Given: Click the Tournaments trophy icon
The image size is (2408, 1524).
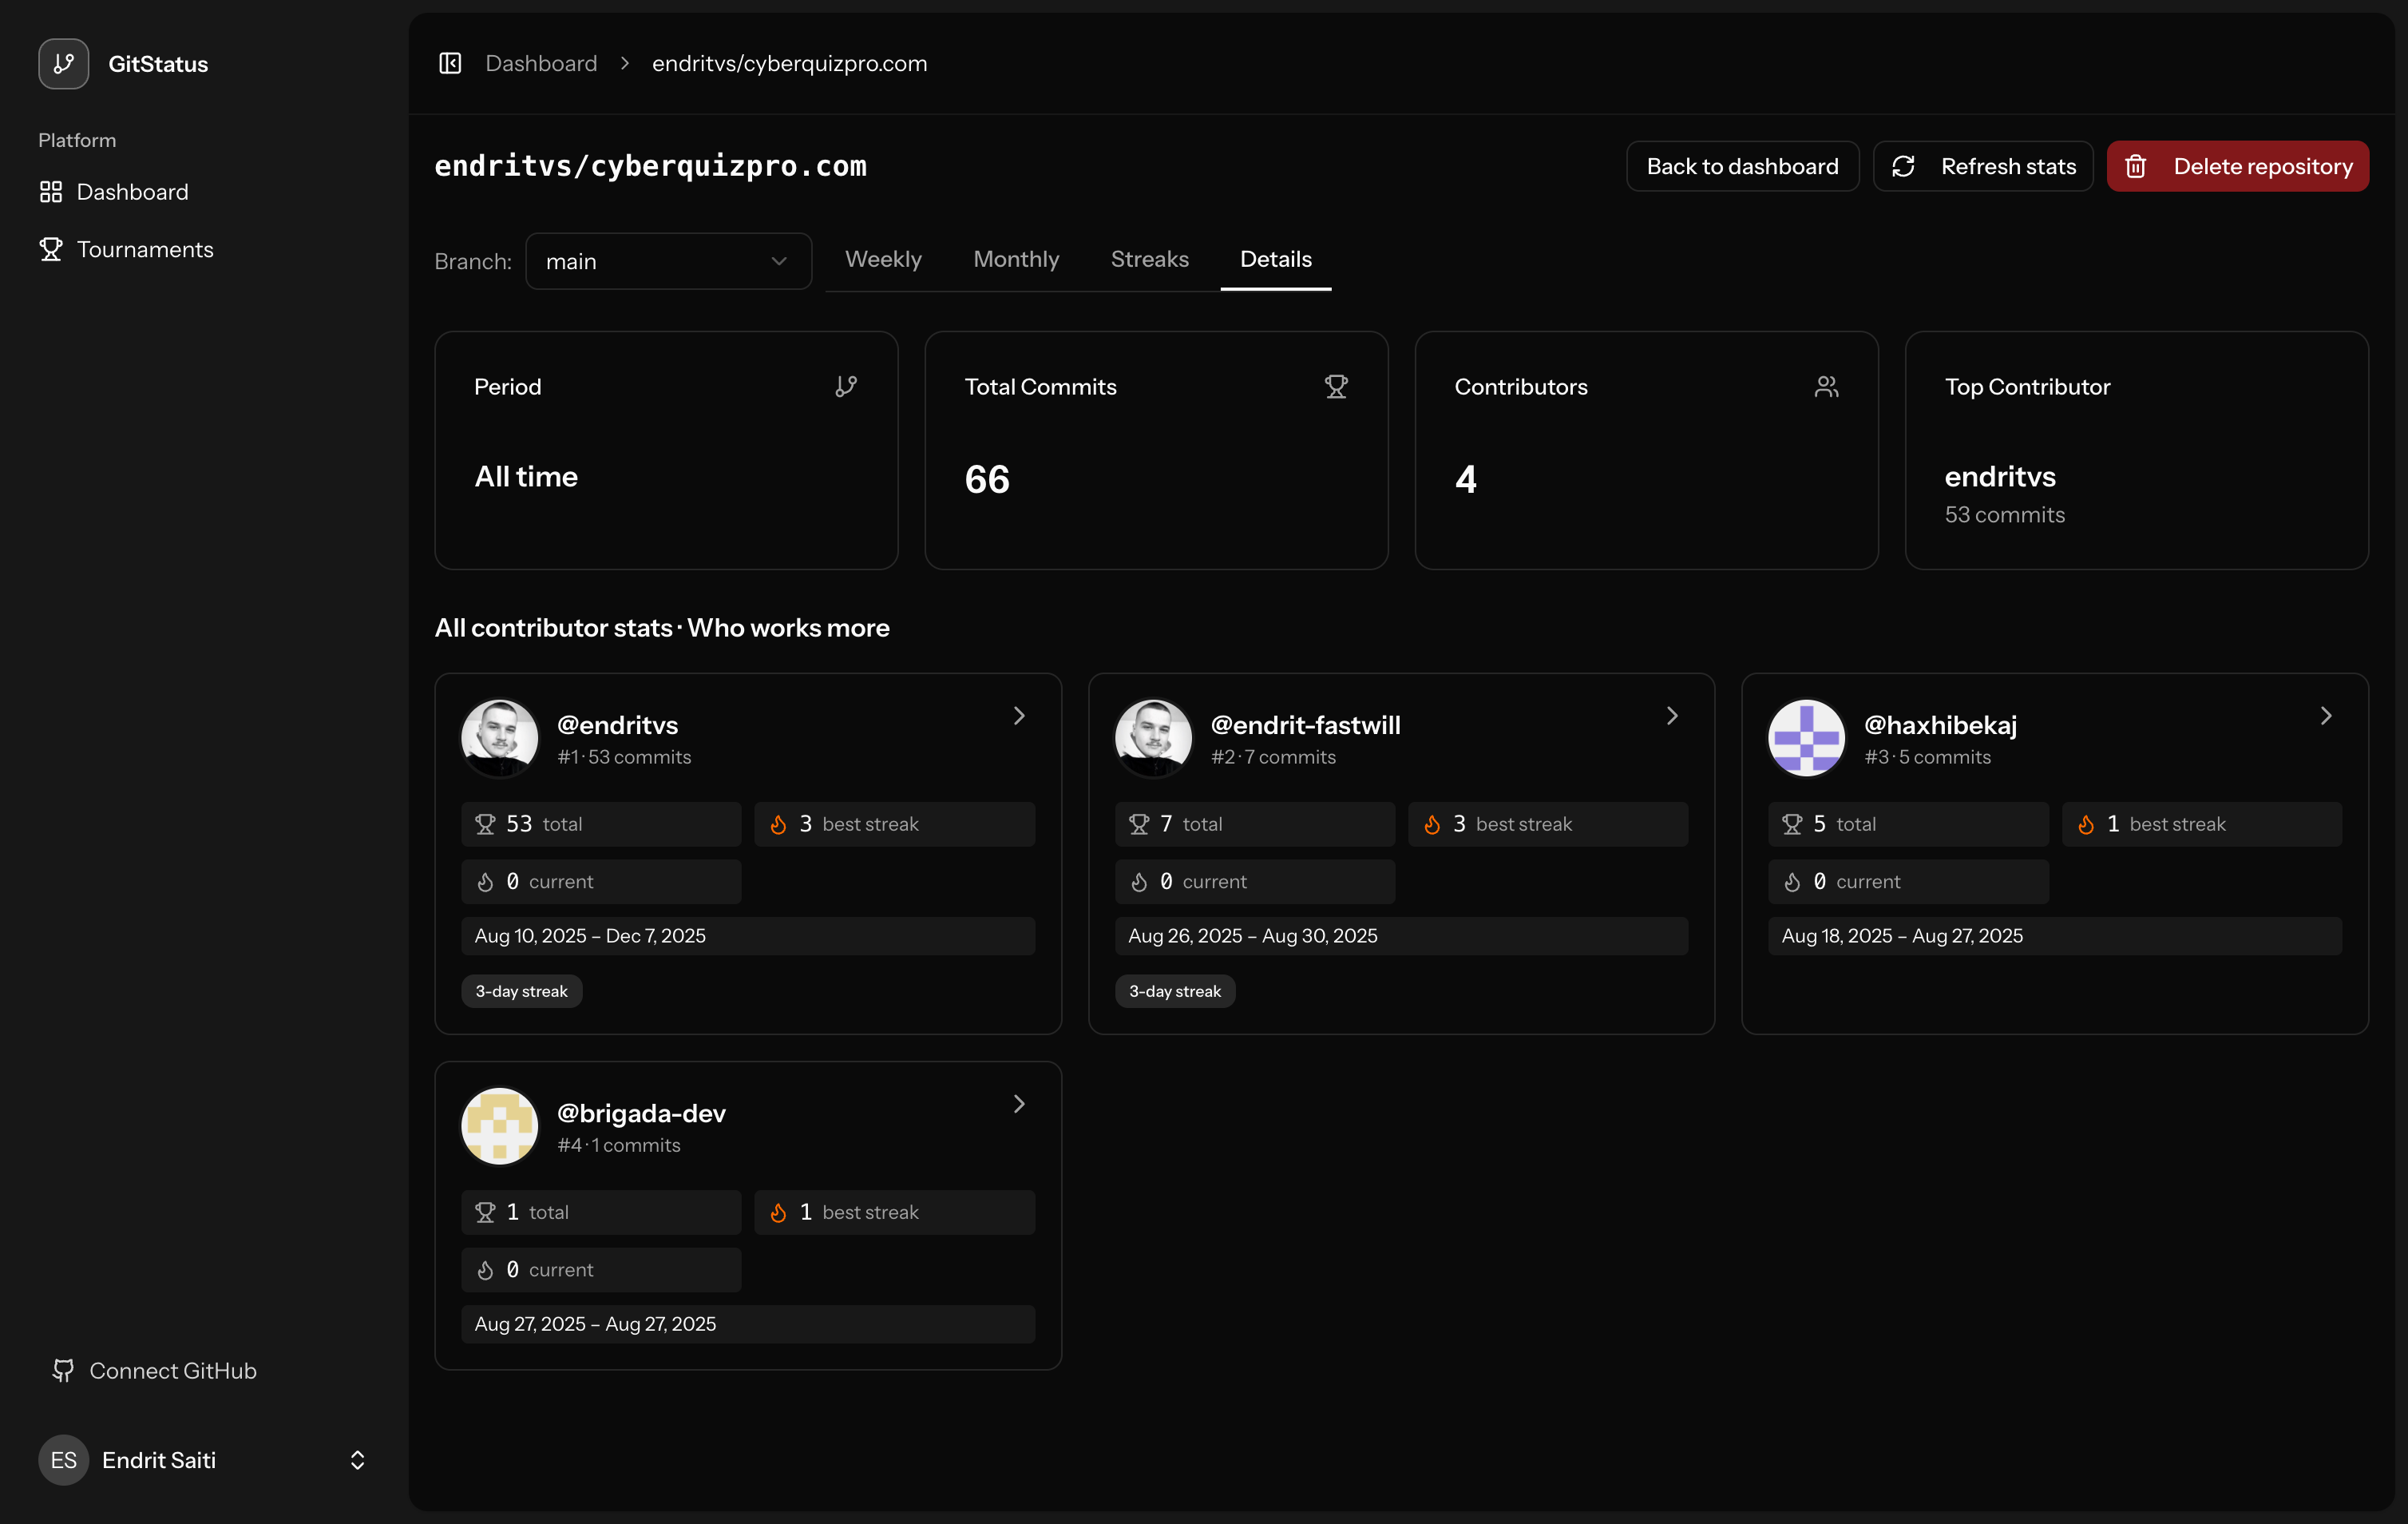Looking at the screenshot, I should pyautogui.click(x=51, y=249).
